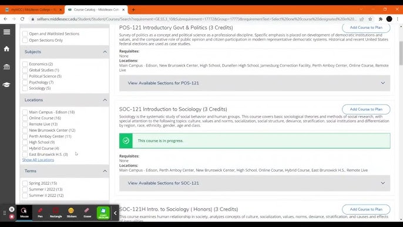Open the hamburger menu in sidebar

[7, 32]
